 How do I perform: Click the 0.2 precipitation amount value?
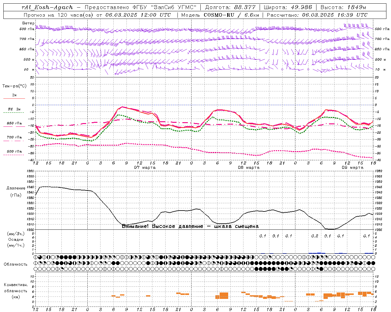[315, 236]
